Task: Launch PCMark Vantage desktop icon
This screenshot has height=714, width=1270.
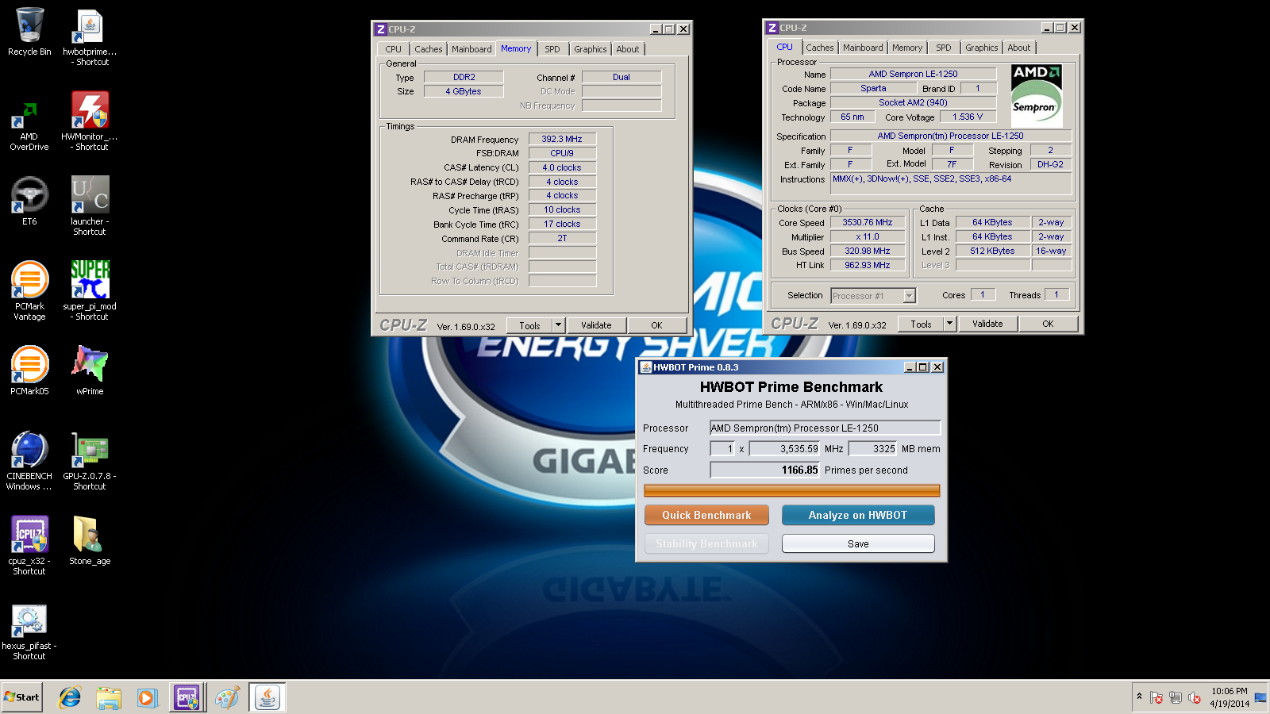Action: [x=29, y=290]
